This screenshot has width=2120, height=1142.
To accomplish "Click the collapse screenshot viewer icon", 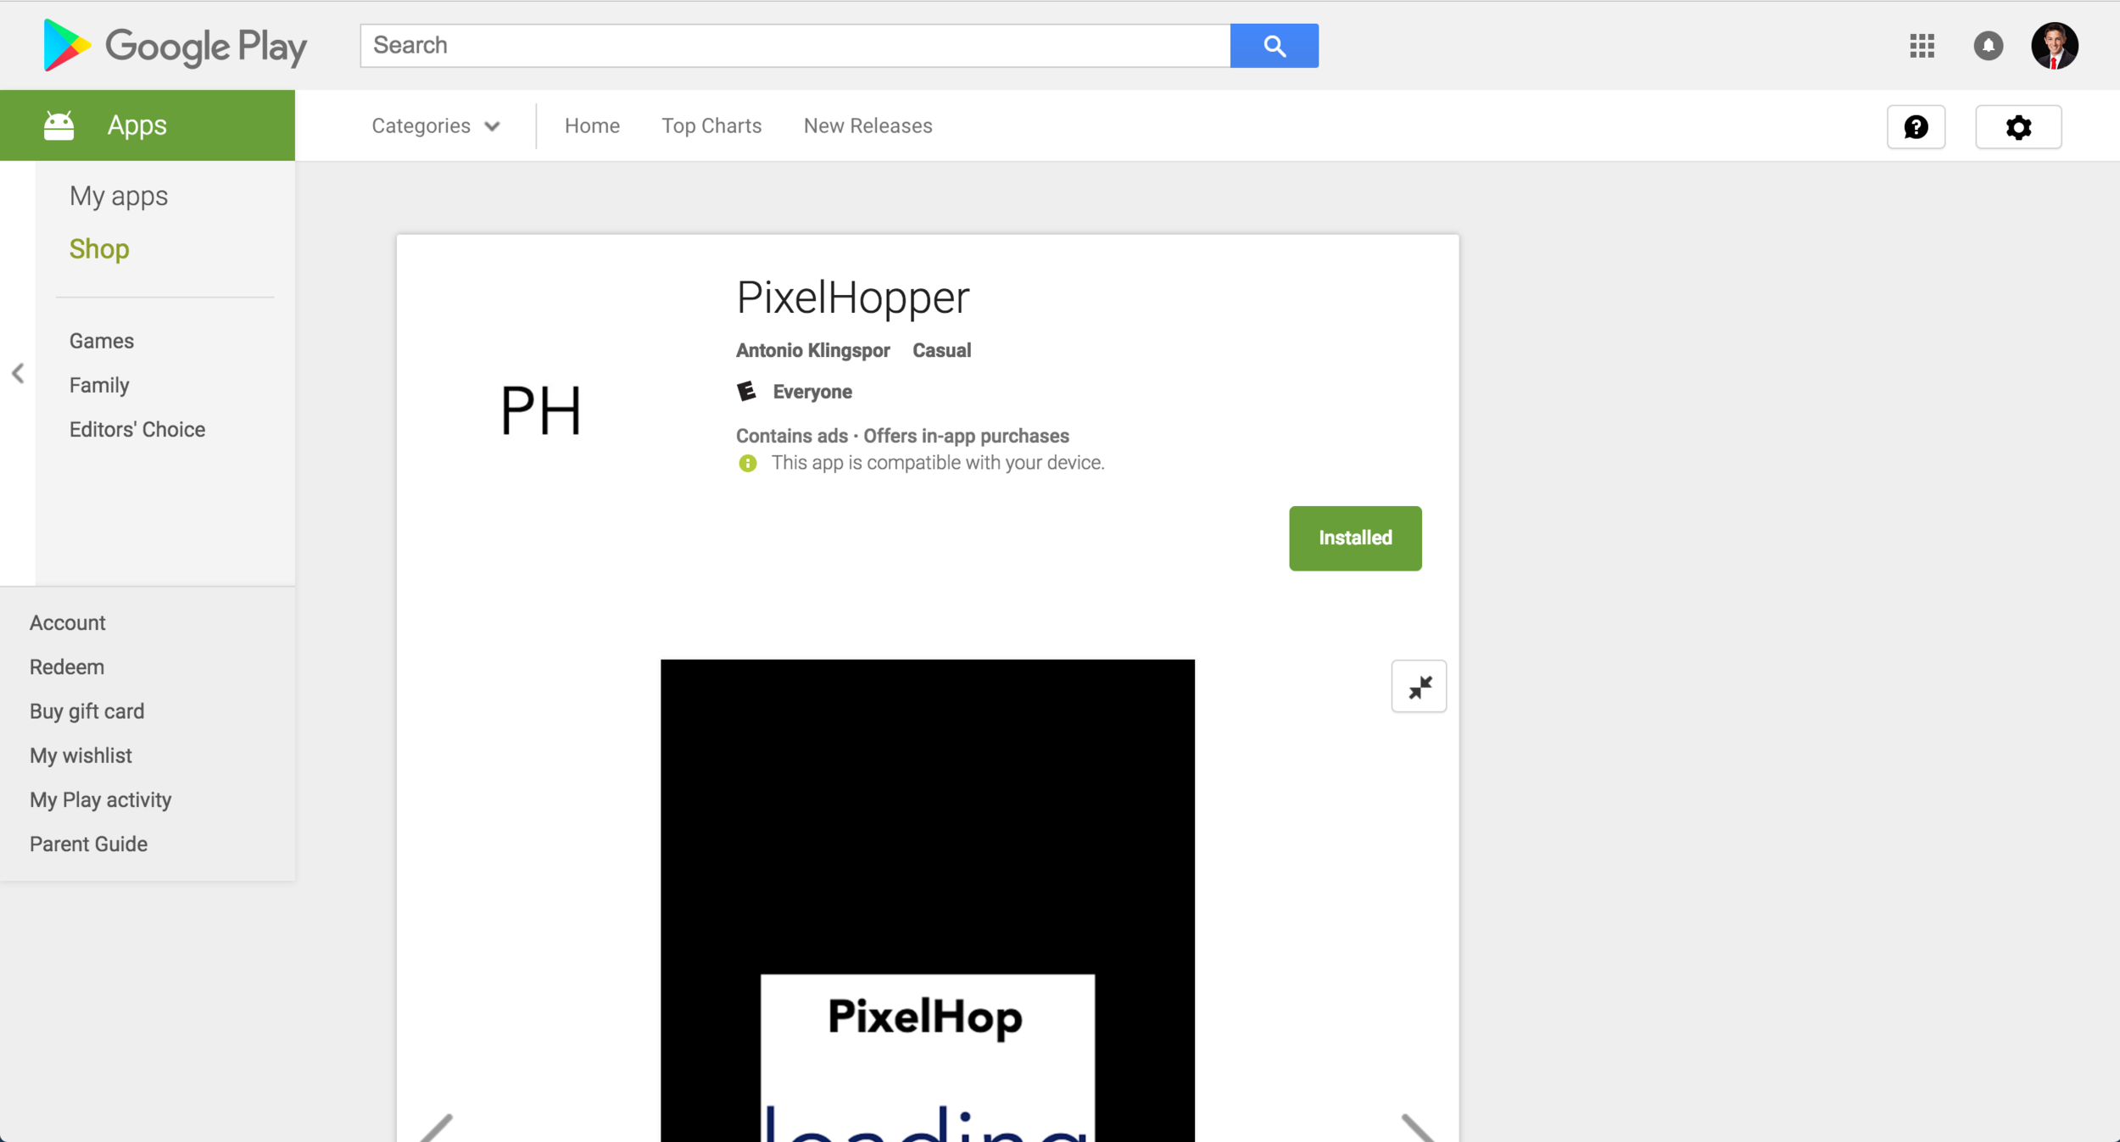I will point(1419,686).
